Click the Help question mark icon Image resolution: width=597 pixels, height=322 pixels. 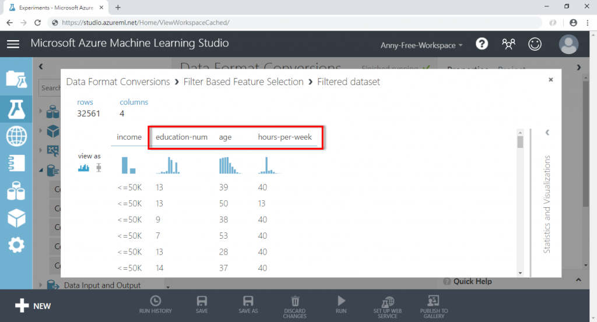tap(482, 44)
